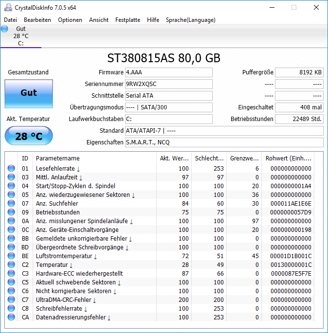Image resolution: width=328 pixels, height=333 pixels.
Task: Open the Datei menu
Action: coord(10,20)
